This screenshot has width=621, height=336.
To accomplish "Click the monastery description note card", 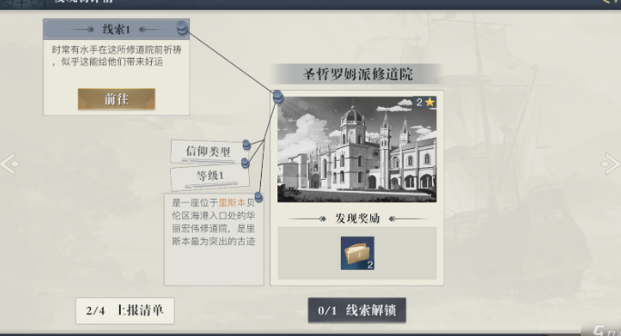I will (214, 240).
